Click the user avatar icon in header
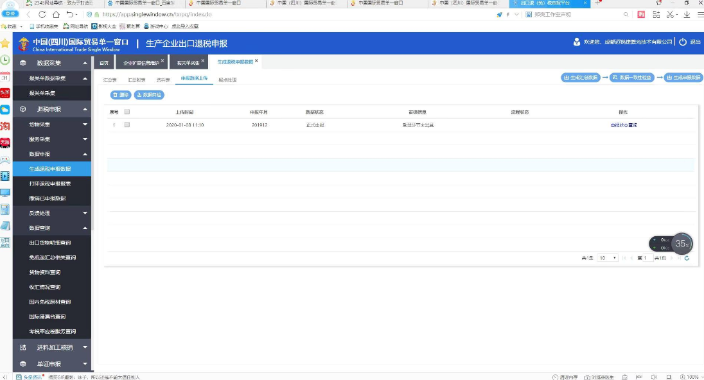Image resolution: width=704 pixels, height=380 pixels. pyautogui.click(x=576, y=42)
